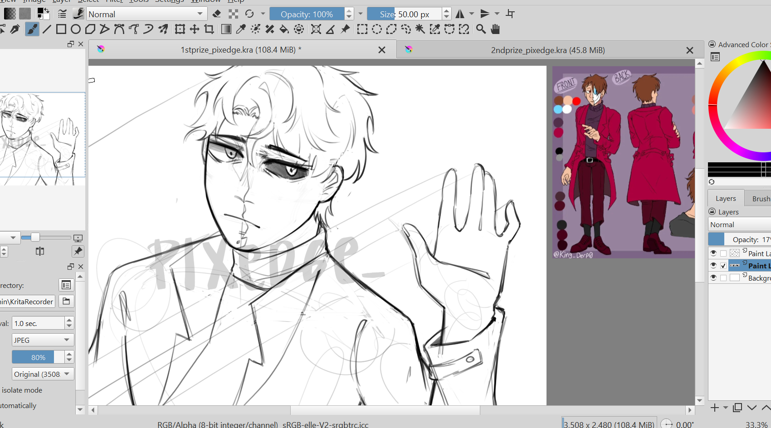Open the Brush tab beside Layers
Image resolution: width=771 pixels, height=428 pixels.
pyautogui.click(x=760, y=199)
